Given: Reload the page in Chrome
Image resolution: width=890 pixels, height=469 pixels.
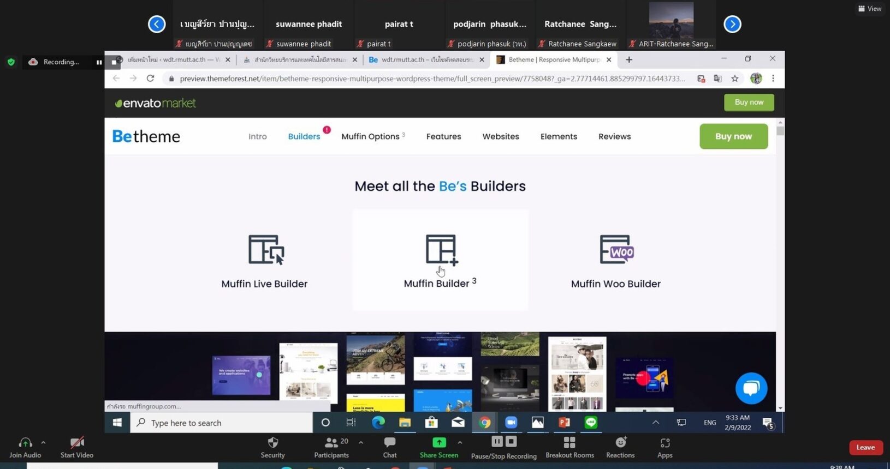Looking at the screenshot, I should pos(150,79).
